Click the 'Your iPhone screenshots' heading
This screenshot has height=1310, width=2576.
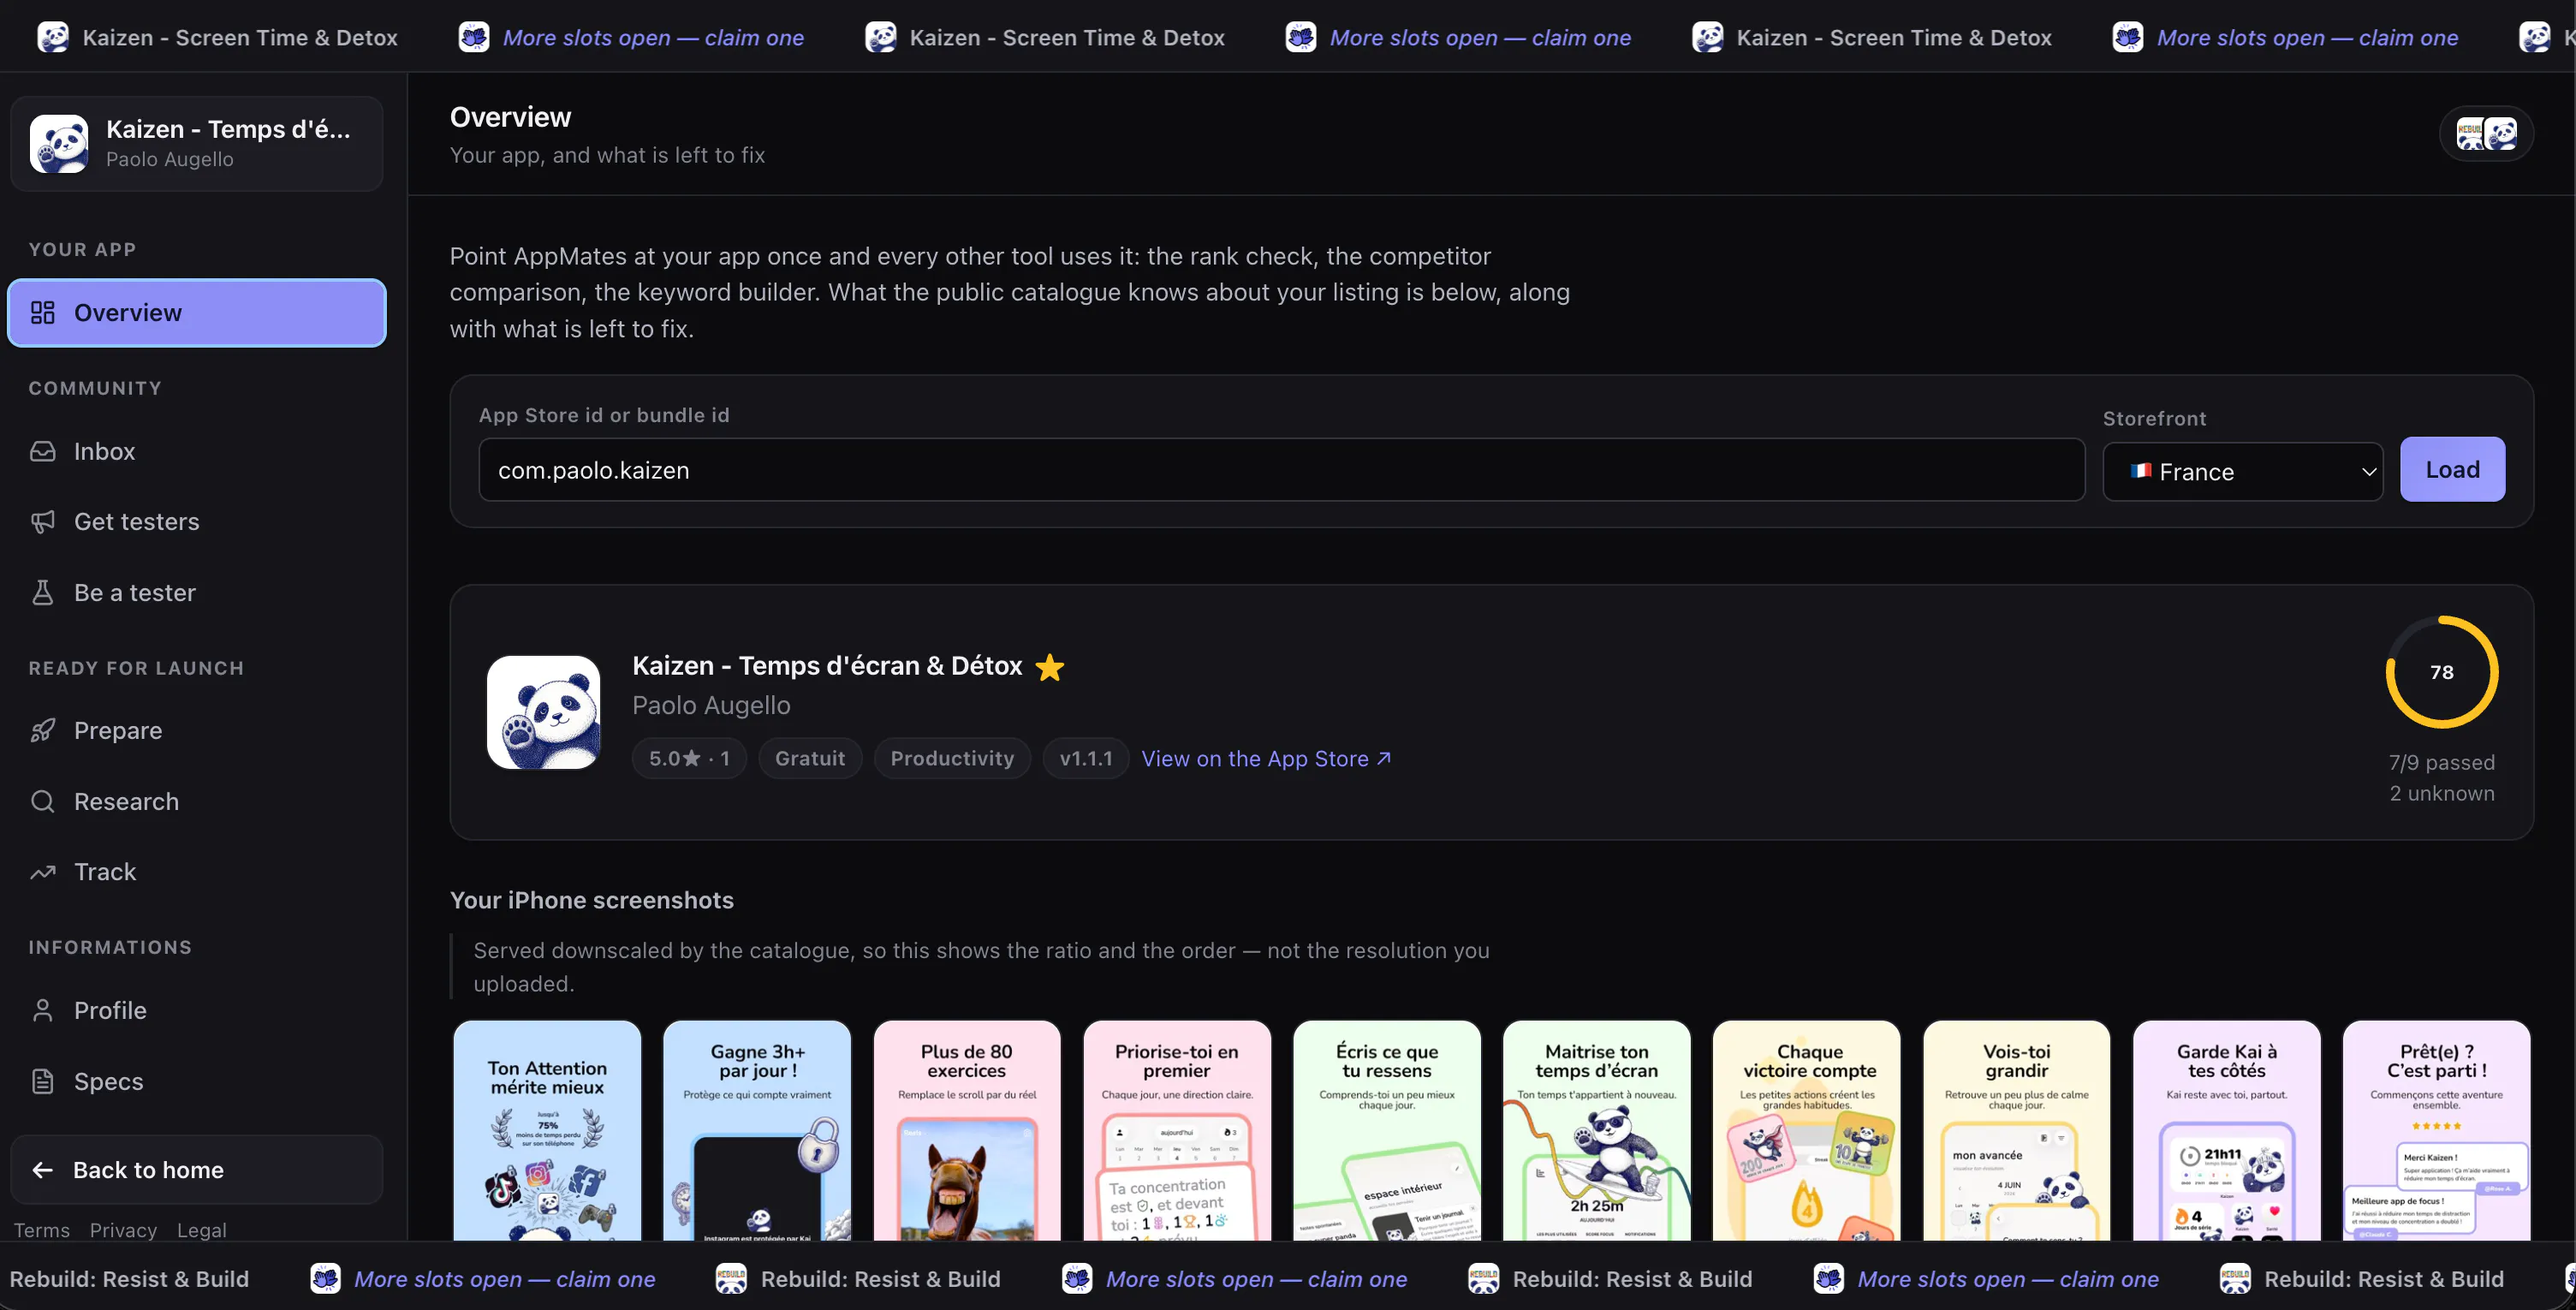tap(592, 901)
